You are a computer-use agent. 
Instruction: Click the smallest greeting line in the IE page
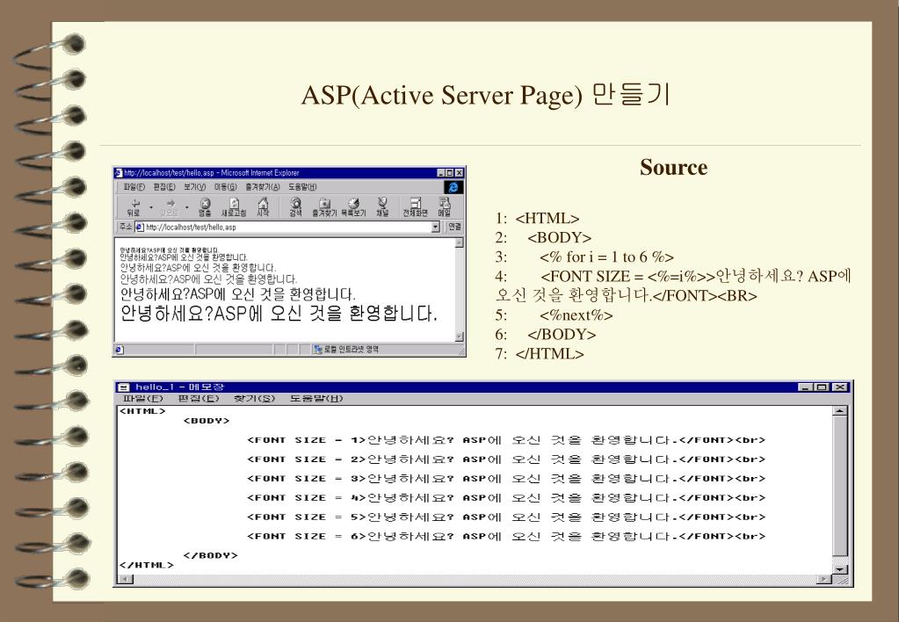(169, 250)
